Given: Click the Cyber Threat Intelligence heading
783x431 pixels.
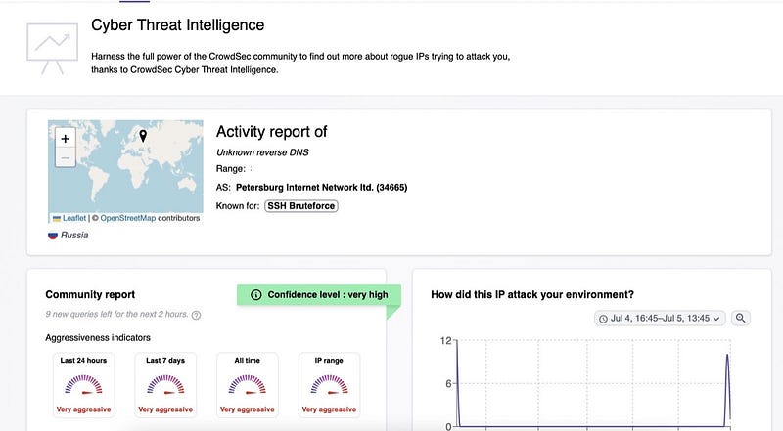Looking at the screenshot, I should coord(178,25).
